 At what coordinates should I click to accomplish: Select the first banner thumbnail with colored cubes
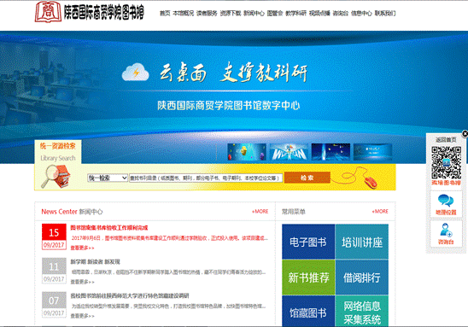coord(247,152)
